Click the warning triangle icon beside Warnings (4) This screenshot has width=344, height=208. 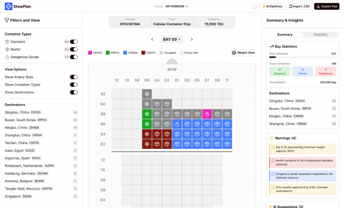[272, 138]
